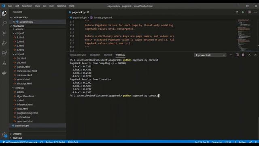Open algorithms.html in corpus2
Image resolution: width=259 pixels, height=146 pixels.
pyautogui.click(x=25, y=96)
